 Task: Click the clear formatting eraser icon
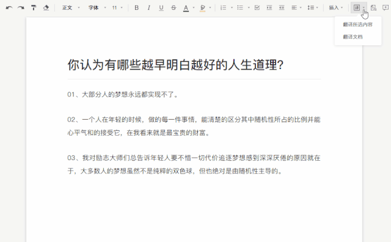click(x=46, y=8)
